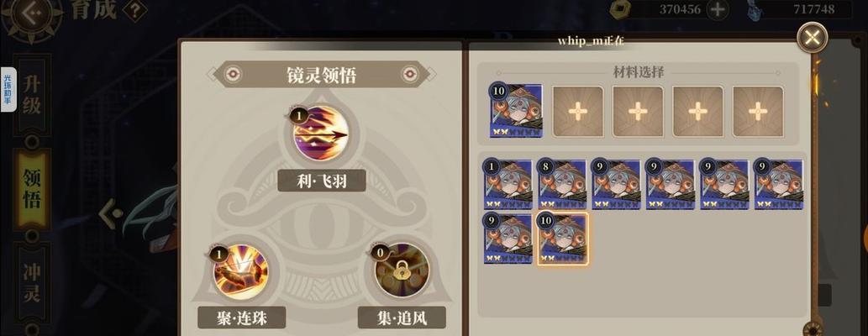Viewport: 868px width, 336px height.
Task: Remove the level 10 card from the first slot
Action: pyautogui.click(x=516, y=111)
